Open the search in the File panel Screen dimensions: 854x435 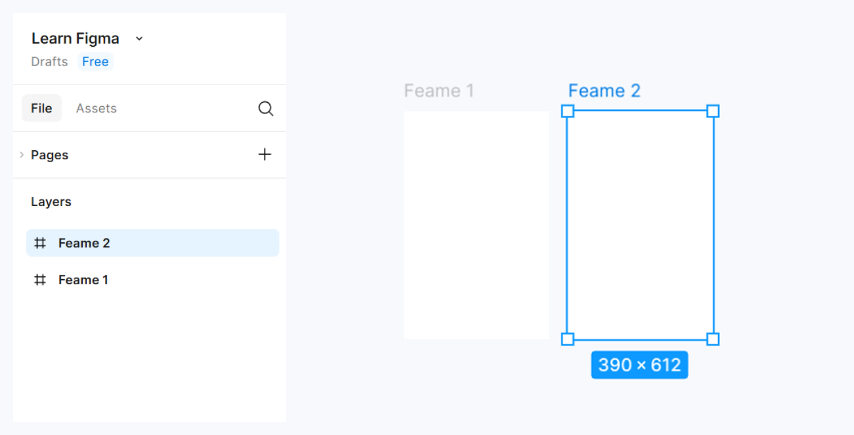266,108
